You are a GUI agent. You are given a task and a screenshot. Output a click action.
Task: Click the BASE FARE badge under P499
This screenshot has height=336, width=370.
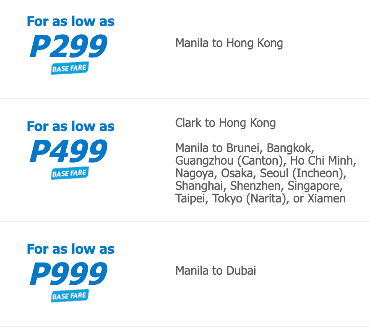70,173
